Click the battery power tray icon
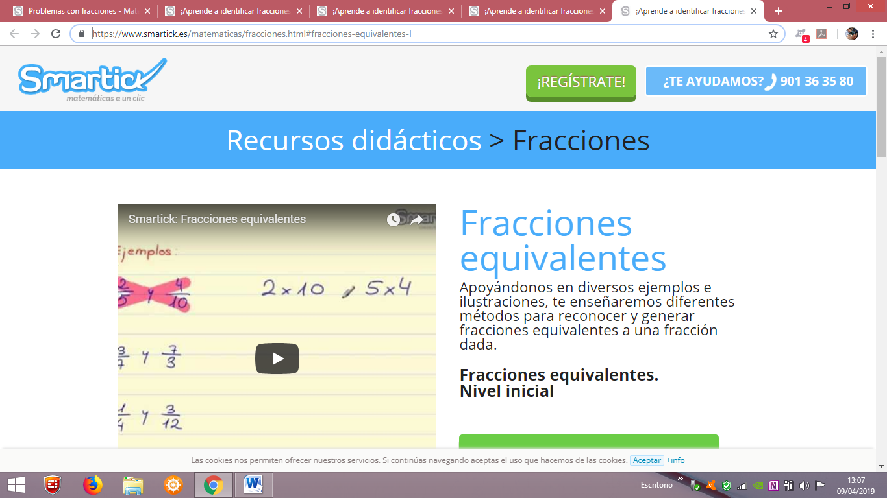Screen dimensions: 887x498 (x=790, y=486)
